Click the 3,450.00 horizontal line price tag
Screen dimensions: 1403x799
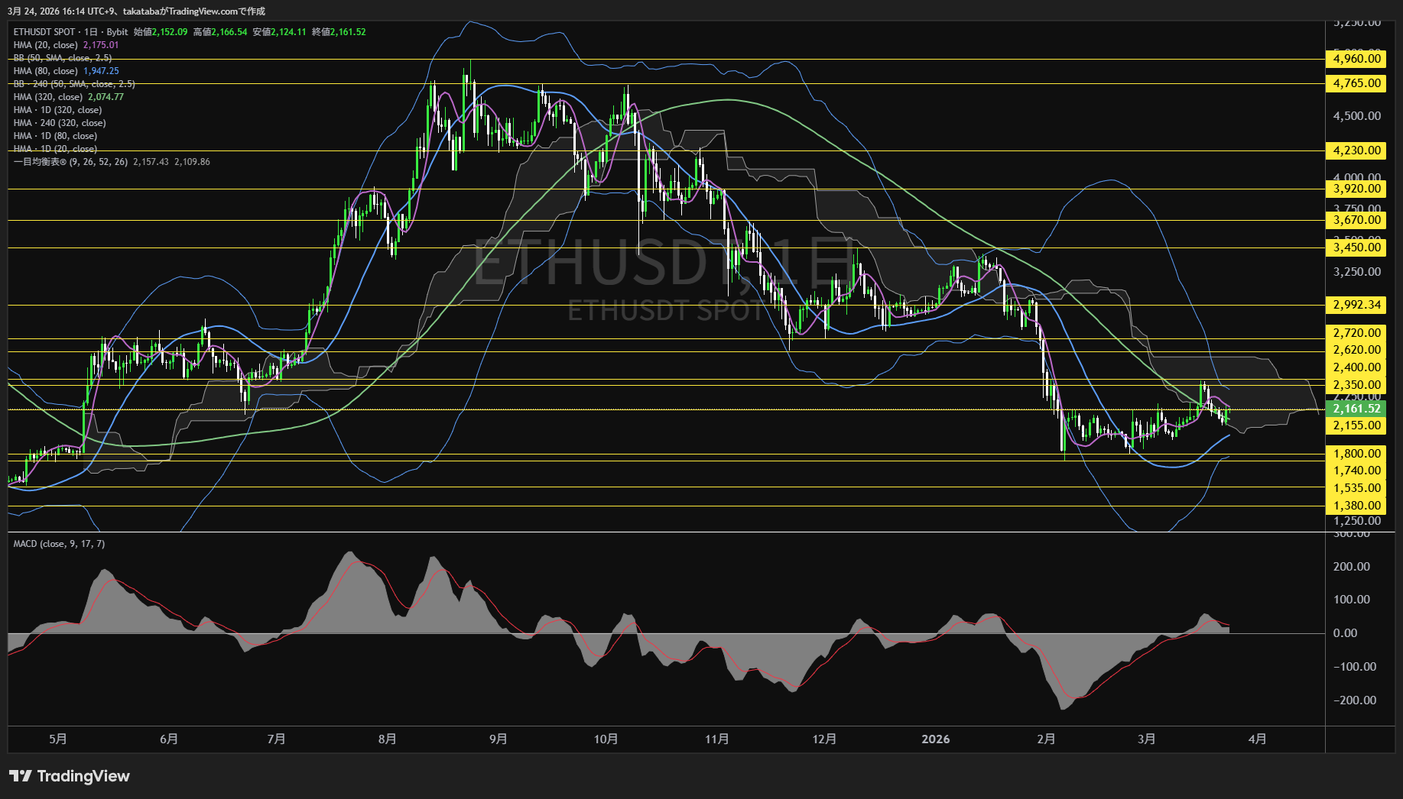tap(1356, 247)
